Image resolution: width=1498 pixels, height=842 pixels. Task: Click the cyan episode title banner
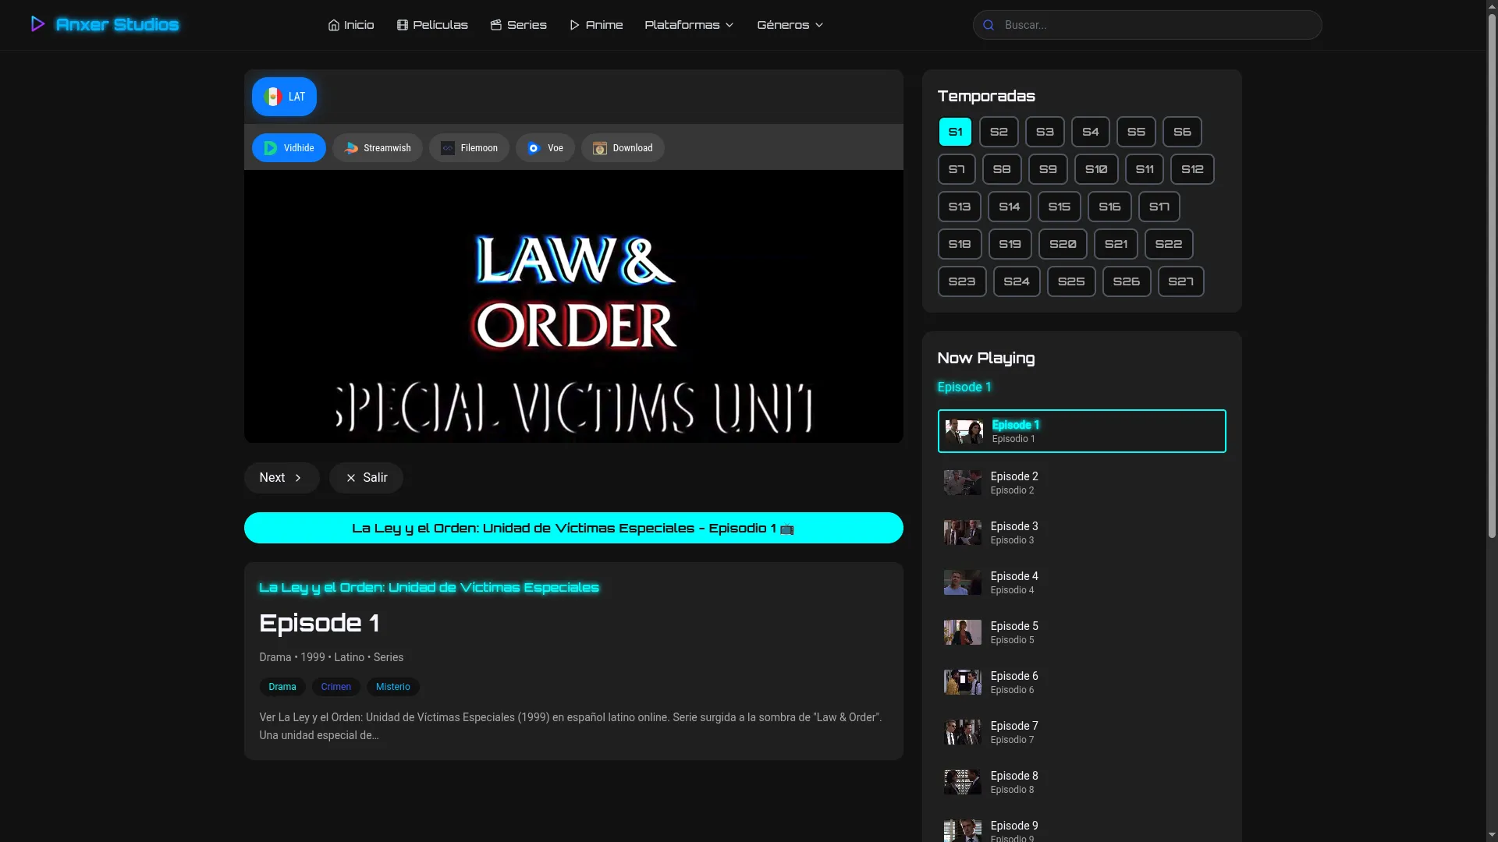point(573,528)
